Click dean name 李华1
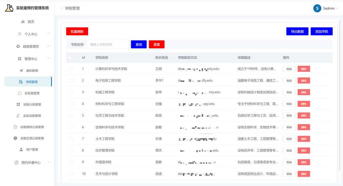 click(159, 80)
